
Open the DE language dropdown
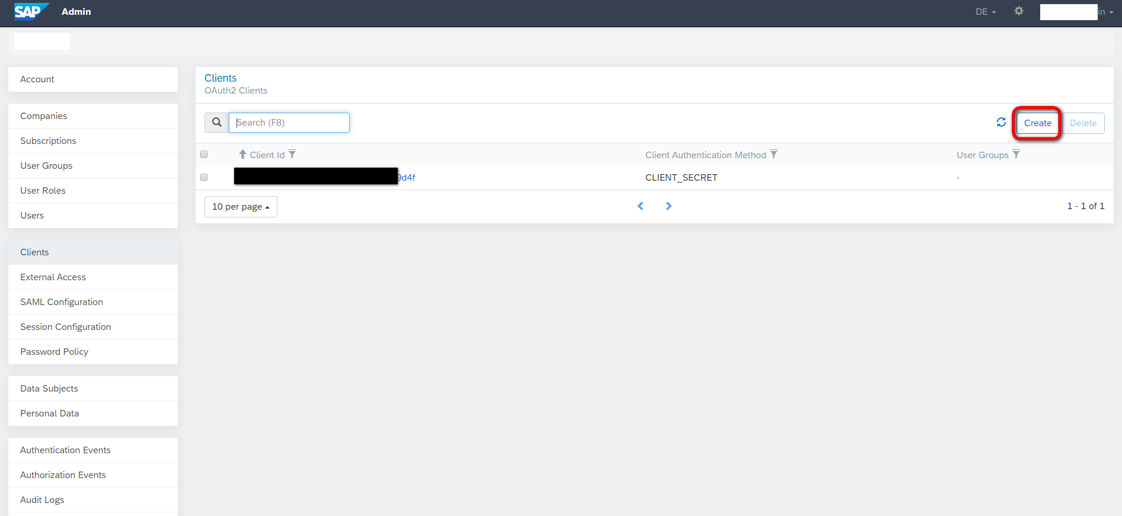coord(986,12)
